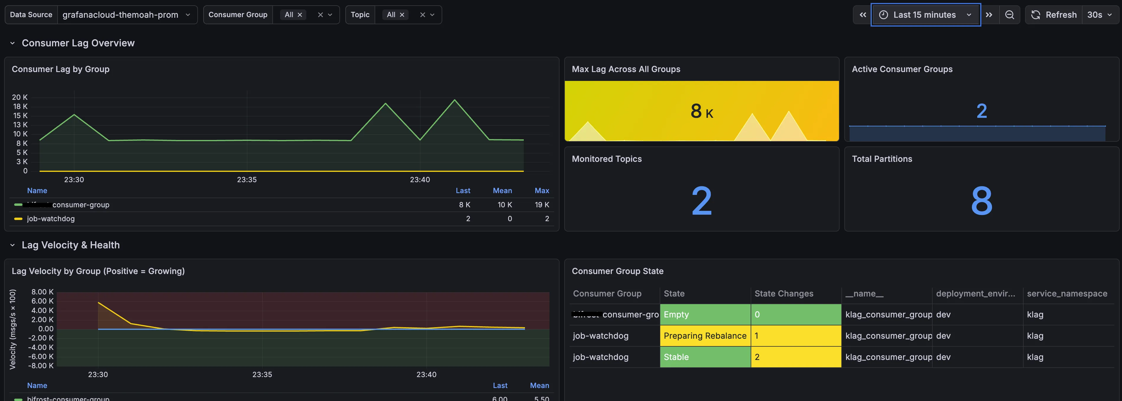Click the State Changes cell with value 0
Image resolution: width=1122 pixels, height=401 pixels.
796,314
